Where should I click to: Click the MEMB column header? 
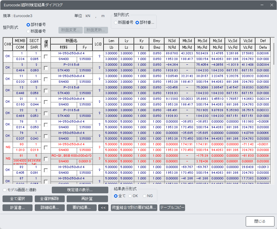pos(20,41)
